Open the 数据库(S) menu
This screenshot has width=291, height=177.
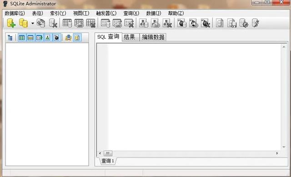(x=15, y=13)
